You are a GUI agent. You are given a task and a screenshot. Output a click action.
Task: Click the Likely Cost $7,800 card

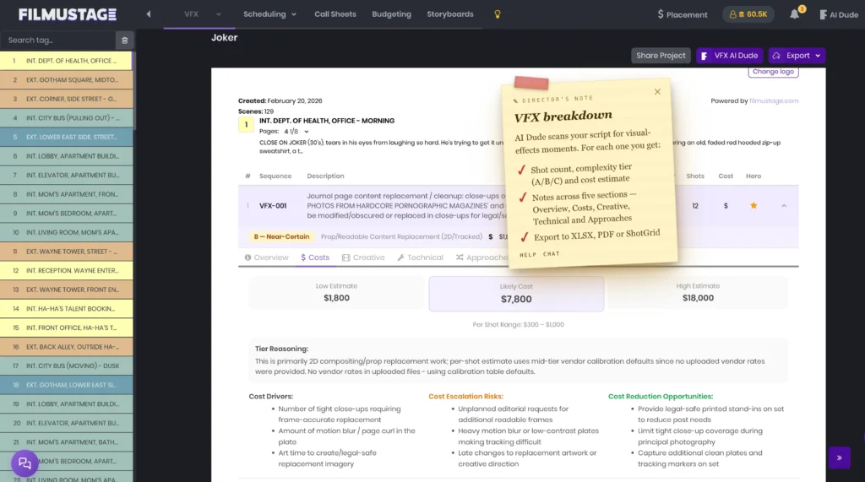(x=516, y=294)
